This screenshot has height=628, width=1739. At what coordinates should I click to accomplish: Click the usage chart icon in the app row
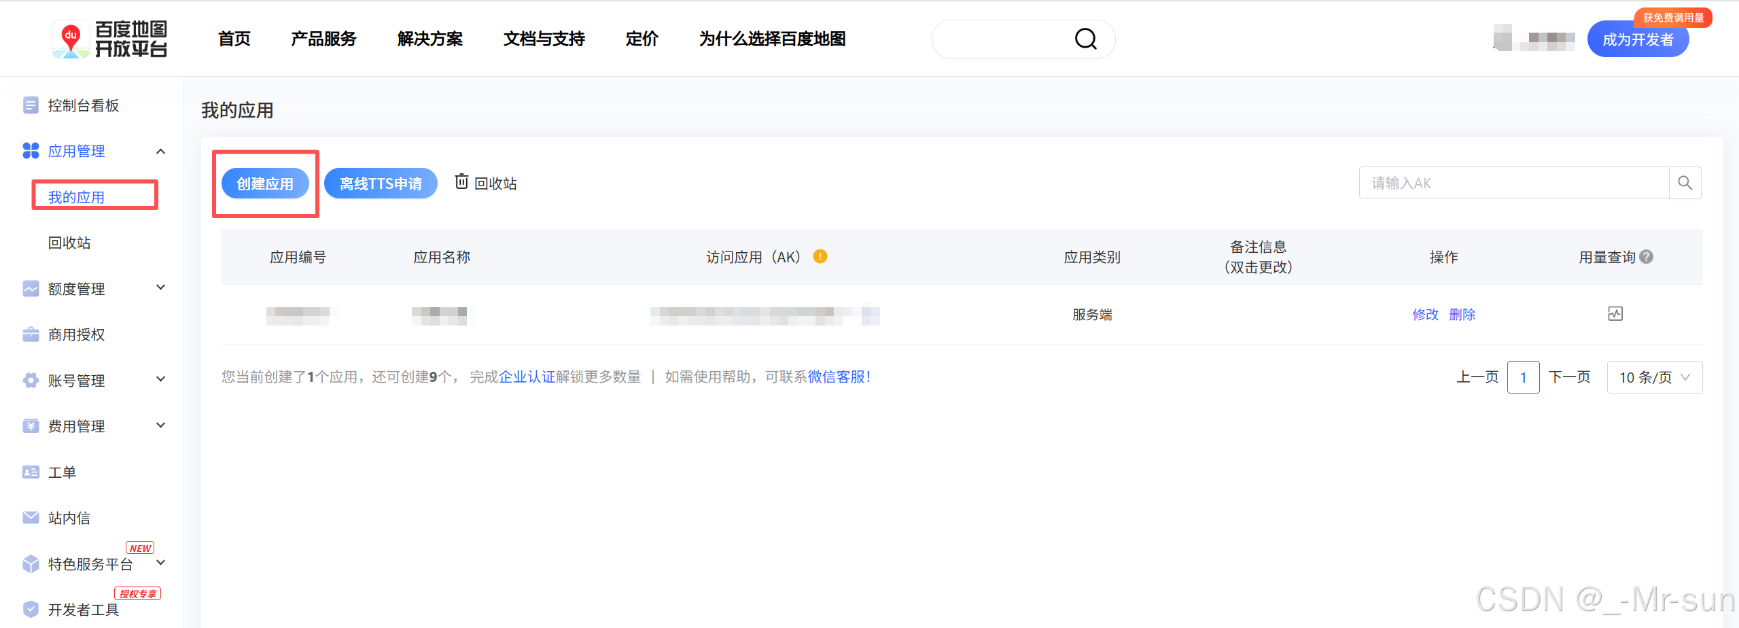pyautogui.click(x=1616, y=314)
